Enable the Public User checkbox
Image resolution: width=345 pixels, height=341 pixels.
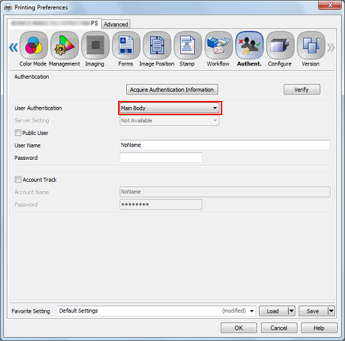click(18, 133)
